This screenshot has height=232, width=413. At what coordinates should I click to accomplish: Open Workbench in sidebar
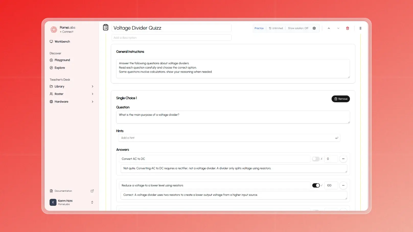coord(60,42)
